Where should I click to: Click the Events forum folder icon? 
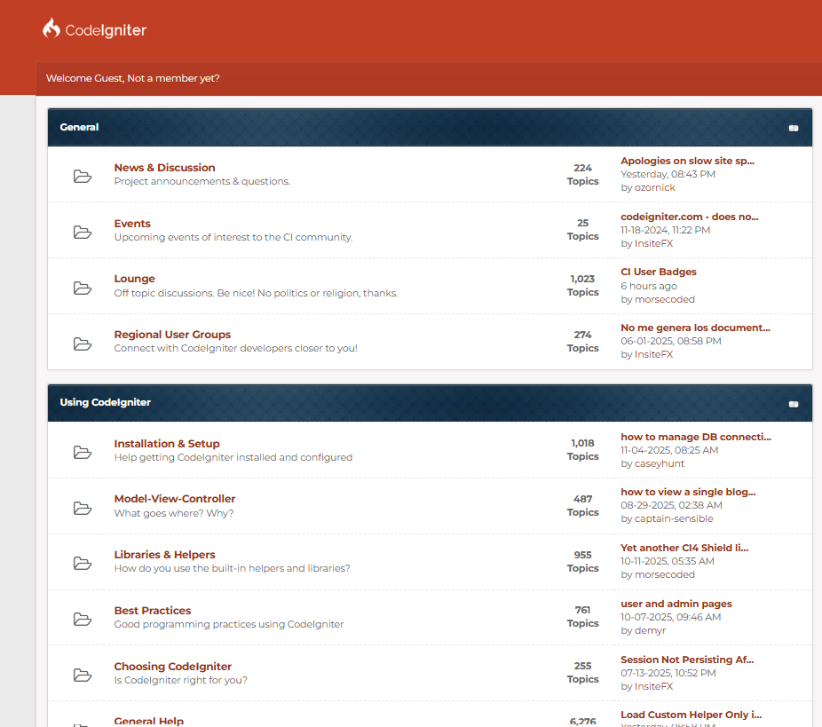pyautogui.click(x=83, y=232)
